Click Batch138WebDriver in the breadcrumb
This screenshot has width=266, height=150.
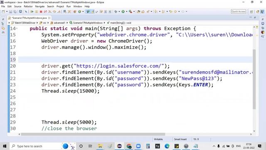click(25, 23)
